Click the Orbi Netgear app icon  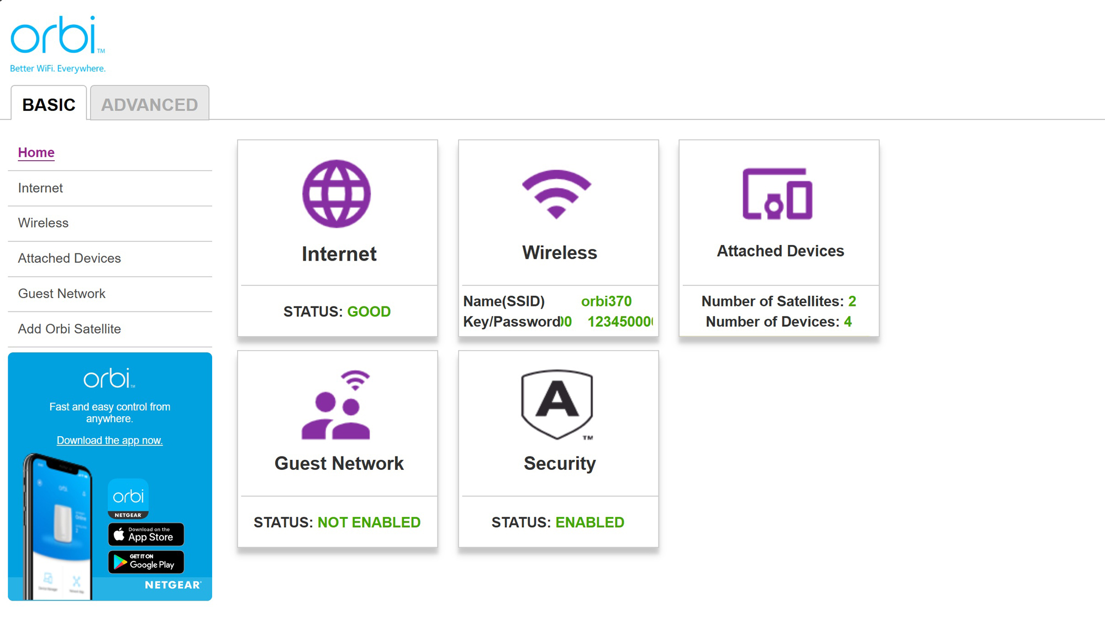[128, 498]
